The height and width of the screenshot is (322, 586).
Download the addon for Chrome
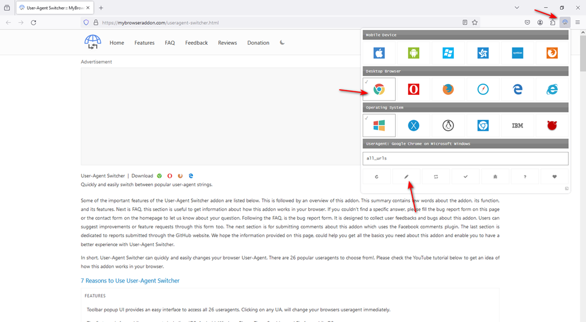tap(160, 176)
